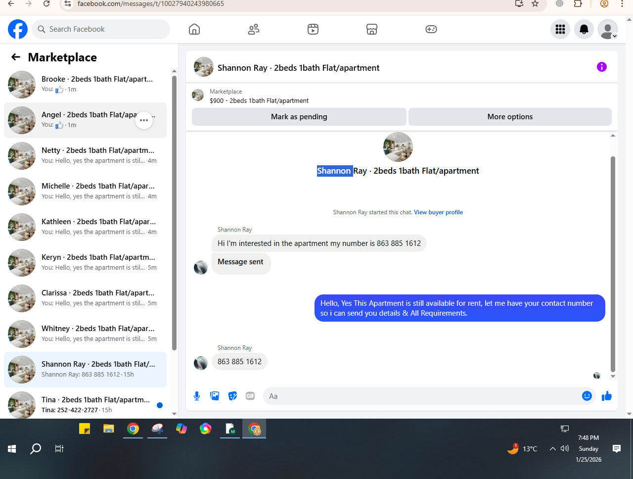Open Keryn conversation in the list

(x=85, y=263)
